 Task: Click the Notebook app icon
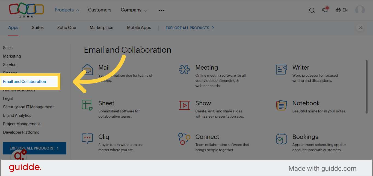point(281,105)
